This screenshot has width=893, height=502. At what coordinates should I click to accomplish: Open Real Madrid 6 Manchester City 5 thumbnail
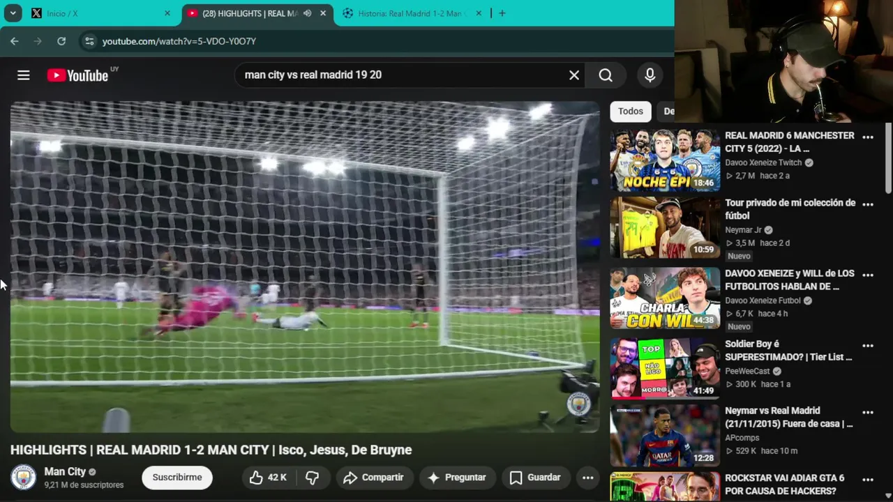(x=665, y=160)
